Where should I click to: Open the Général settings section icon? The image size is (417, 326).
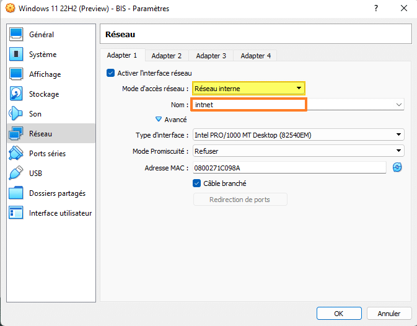coord(17,35)
